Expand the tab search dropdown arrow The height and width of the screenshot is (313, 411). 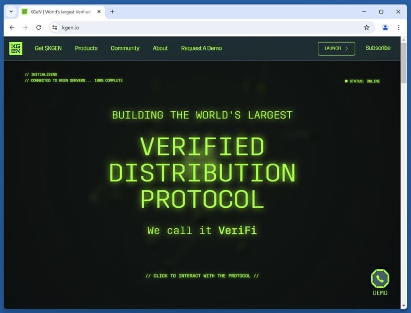(x=11, y=11)
